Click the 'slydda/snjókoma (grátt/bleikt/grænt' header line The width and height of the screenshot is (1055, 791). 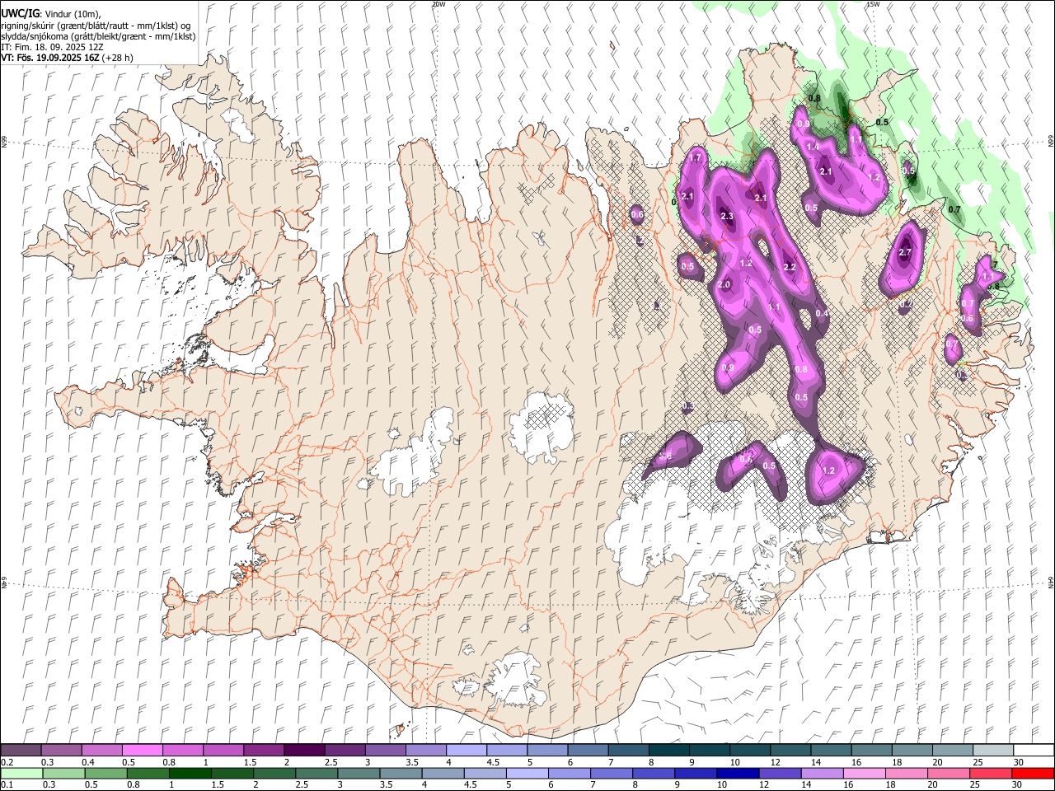pyautogui.click(x=98, y=36)
